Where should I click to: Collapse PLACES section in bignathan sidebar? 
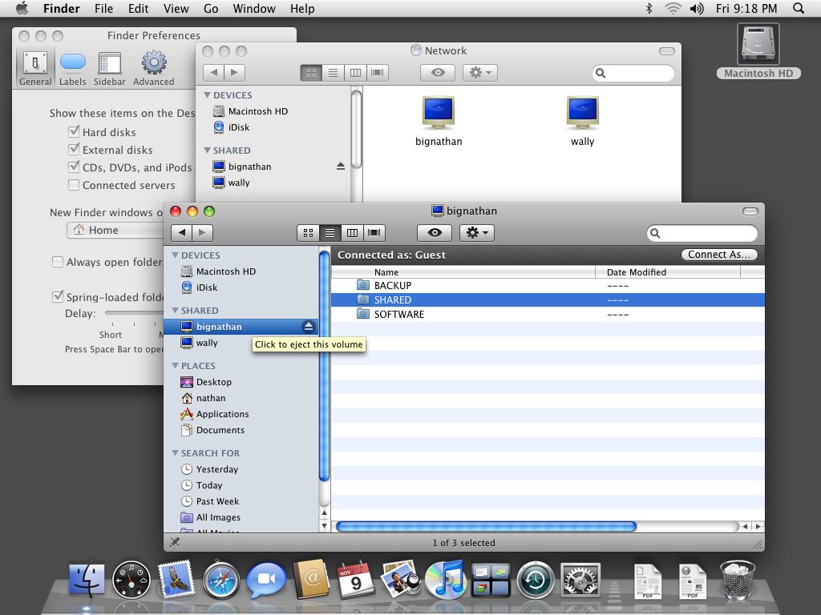point(175,365)
